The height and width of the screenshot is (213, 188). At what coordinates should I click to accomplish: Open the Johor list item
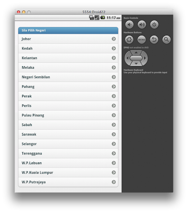click(x=68, y=39)
